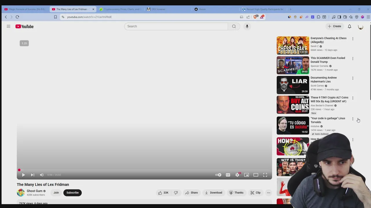Viewport: 371px width, 208px height.
Task: Open Everyone's Cheating At Chess thumbnail
Action: click(x=293, y=45)
